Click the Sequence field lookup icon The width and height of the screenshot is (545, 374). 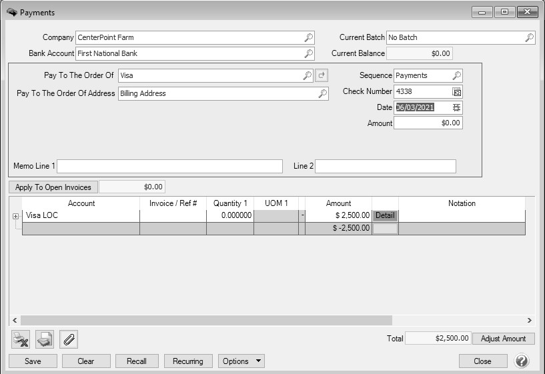click(457, 76)
